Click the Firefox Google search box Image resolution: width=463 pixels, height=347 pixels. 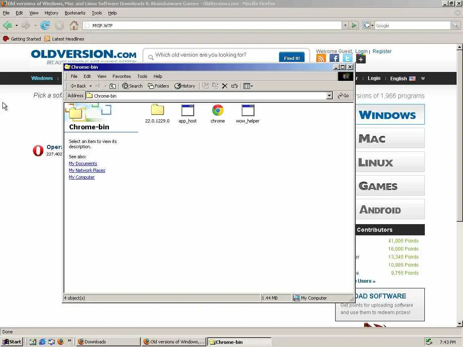point(412,26)
